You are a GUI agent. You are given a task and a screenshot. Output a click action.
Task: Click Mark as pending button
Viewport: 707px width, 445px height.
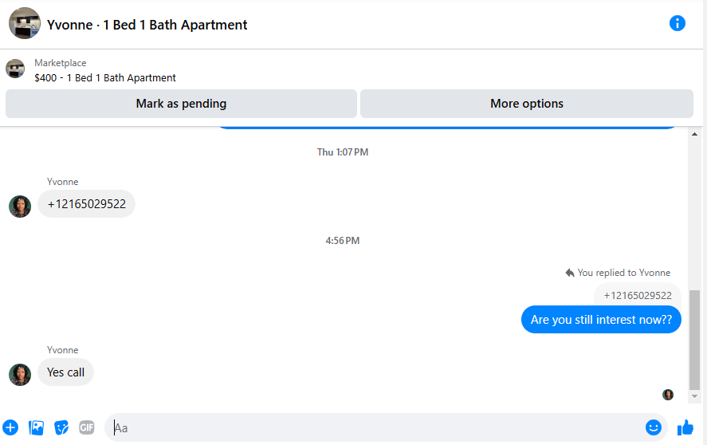tap(181, 104)
